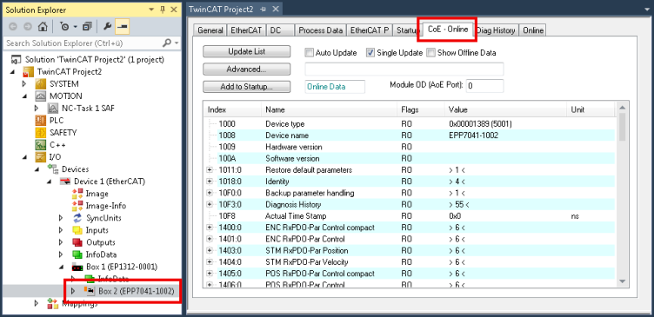Click the NC-Task 1 SAF icon
The width and height of the screenshot is (654, 317).
click(x=53, y=109)
